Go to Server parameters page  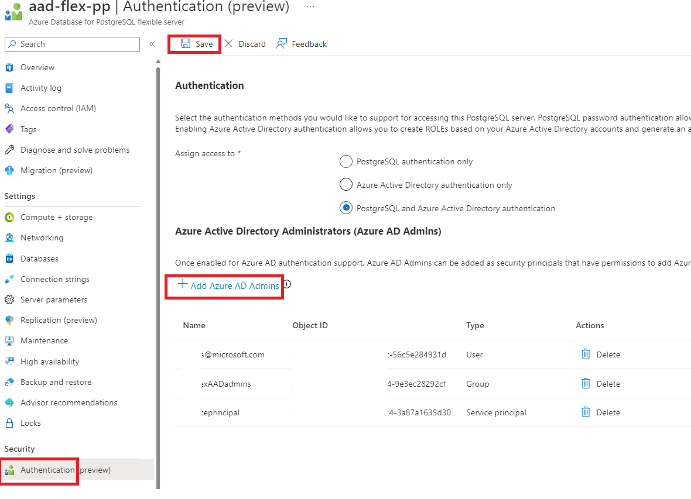point(54,300)
